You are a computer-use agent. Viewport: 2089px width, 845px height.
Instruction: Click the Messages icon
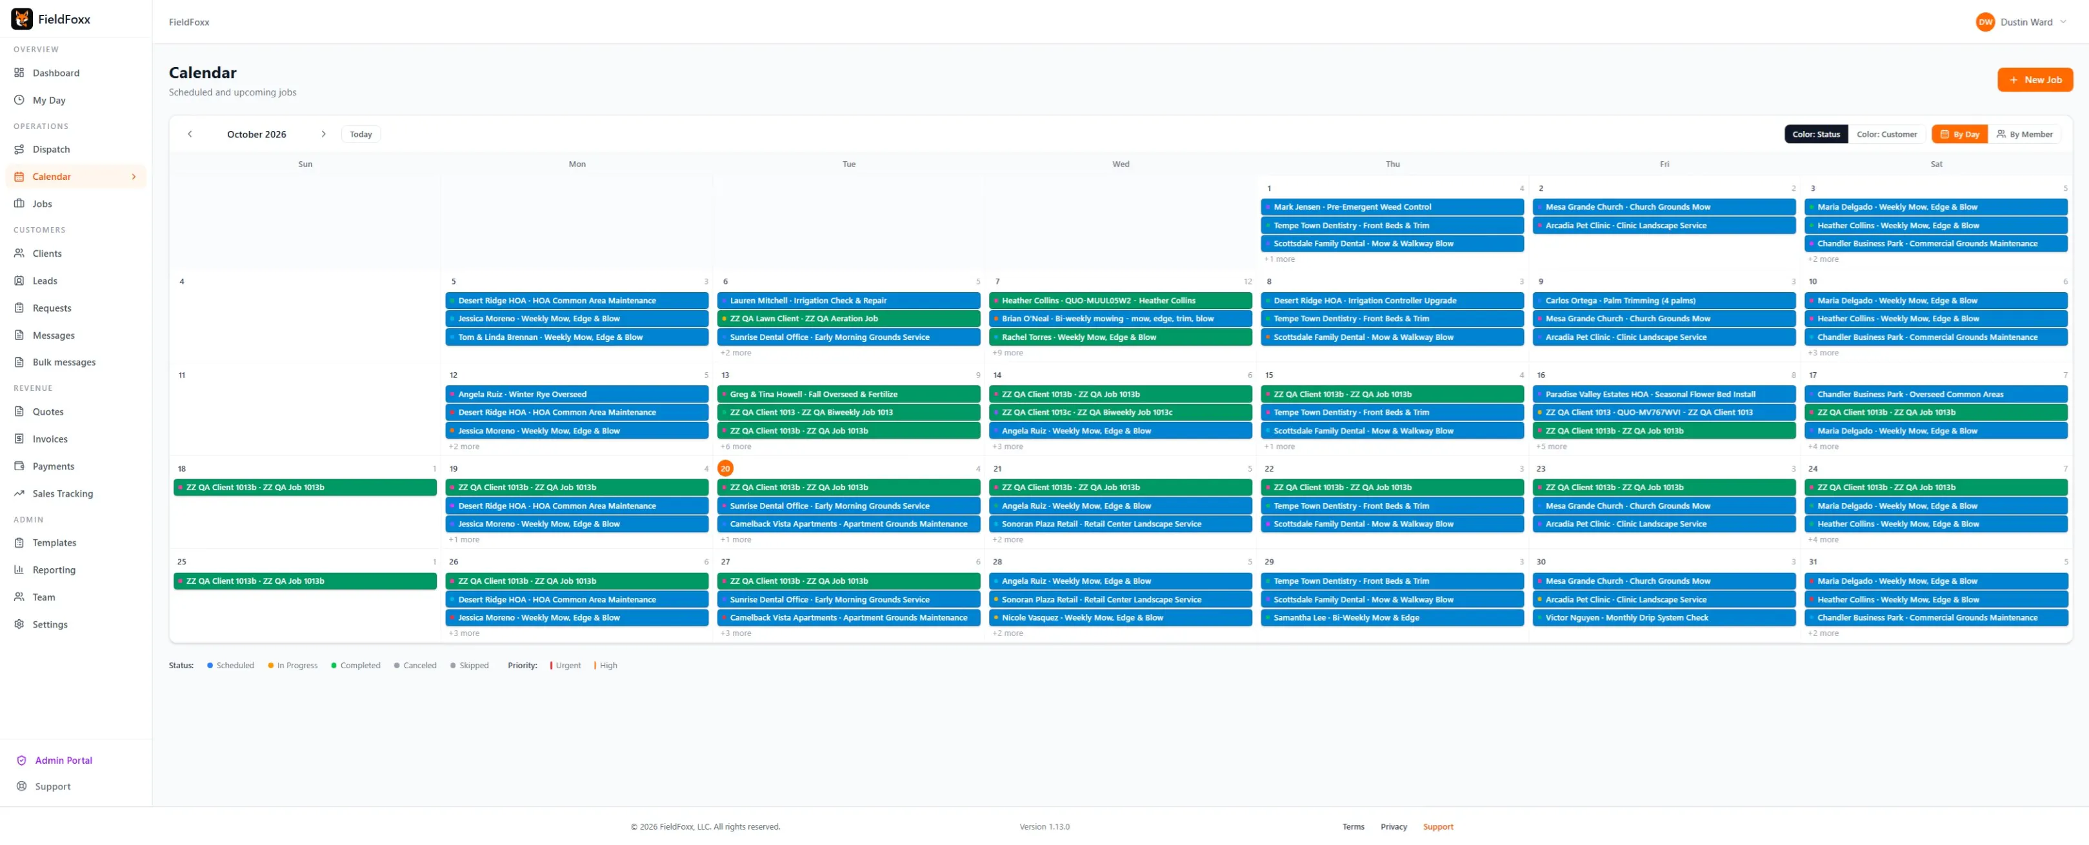[x=19, y=335]
